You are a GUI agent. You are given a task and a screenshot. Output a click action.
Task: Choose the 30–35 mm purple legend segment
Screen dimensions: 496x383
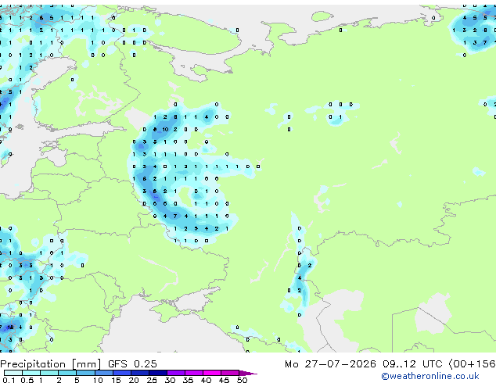click(x=176, y=373)
